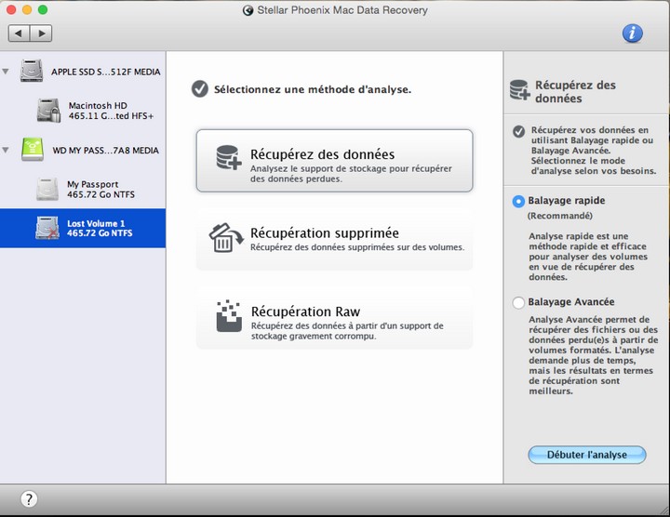Open help via question mark button
This screenshot has width=670, height=517.
click(29, 498)
